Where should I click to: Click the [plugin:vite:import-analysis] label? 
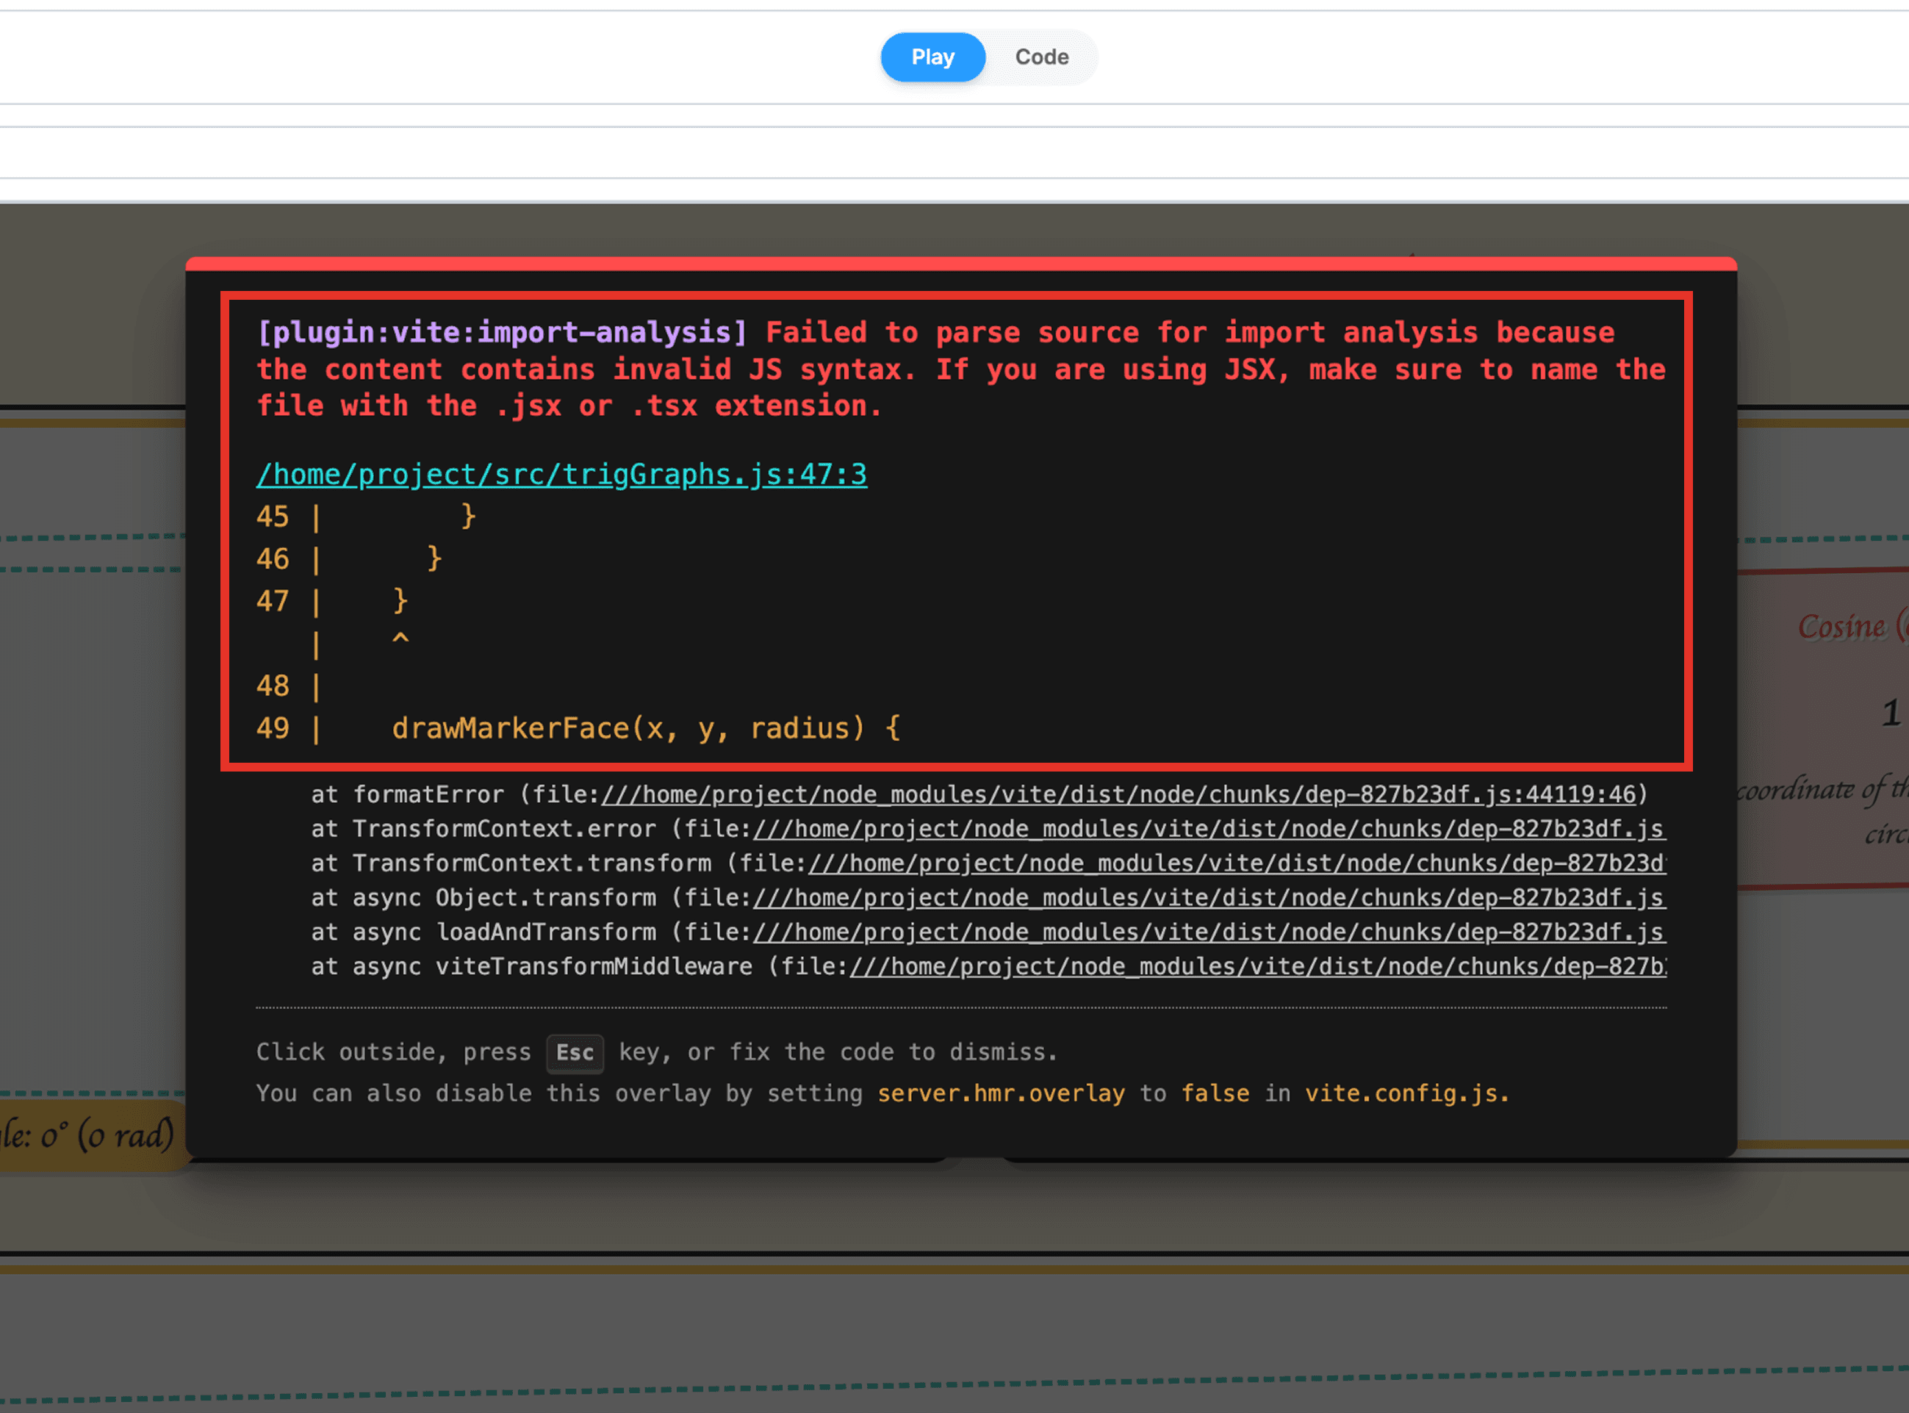pos(502,332)
